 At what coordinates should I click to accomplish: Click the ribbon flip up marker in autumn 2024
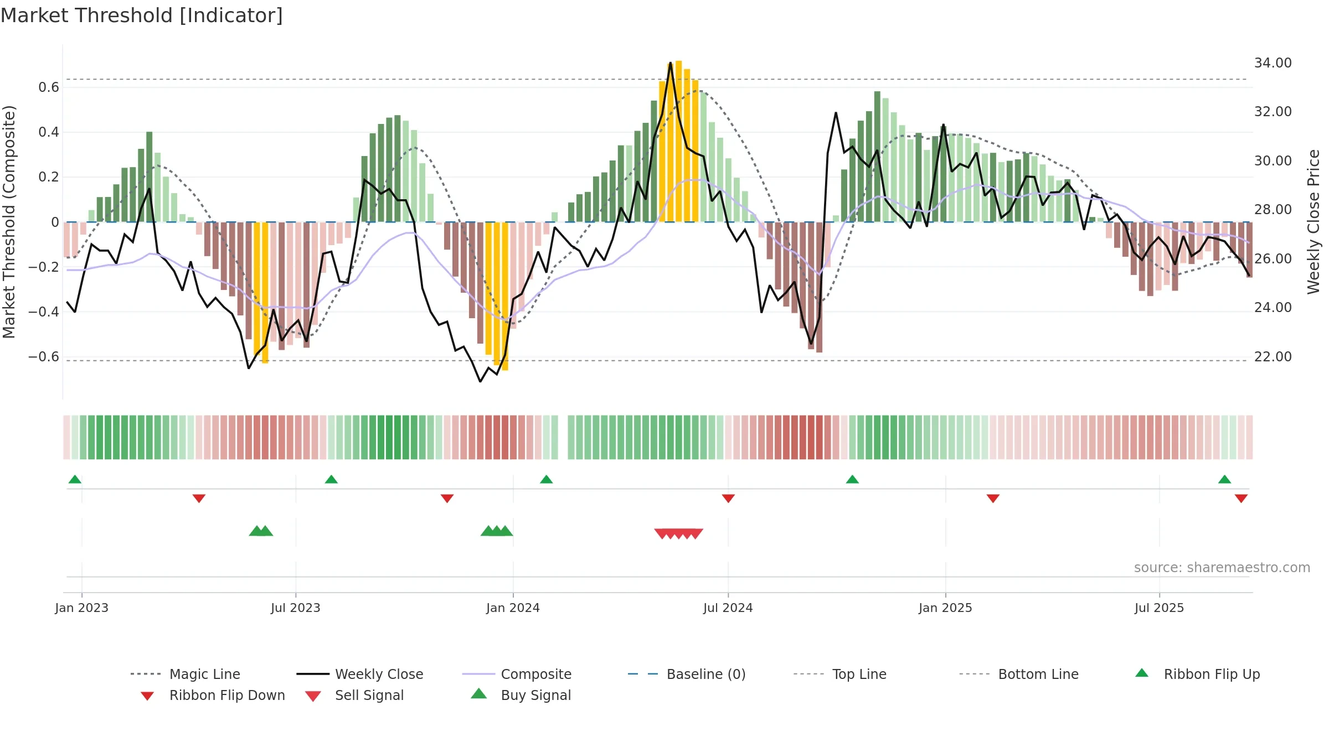pos(852,479)
